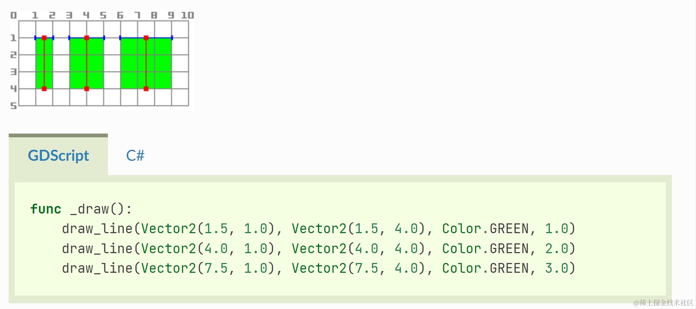Click the third draw_line call

[x=97, y=268]
